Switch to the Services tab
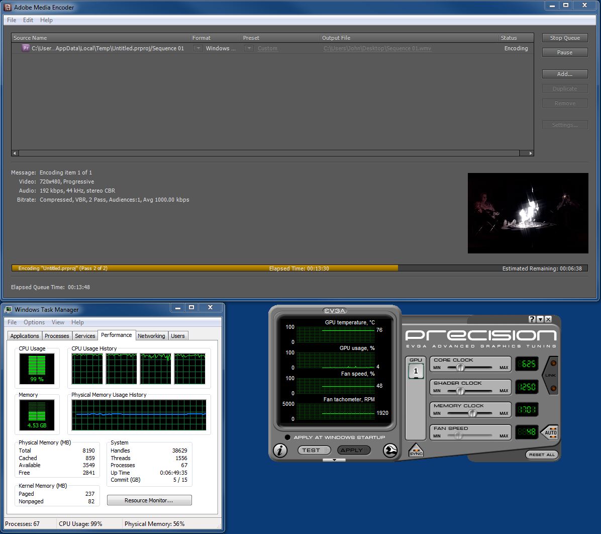This screenshot has height=534, width=601. (85, 336)
